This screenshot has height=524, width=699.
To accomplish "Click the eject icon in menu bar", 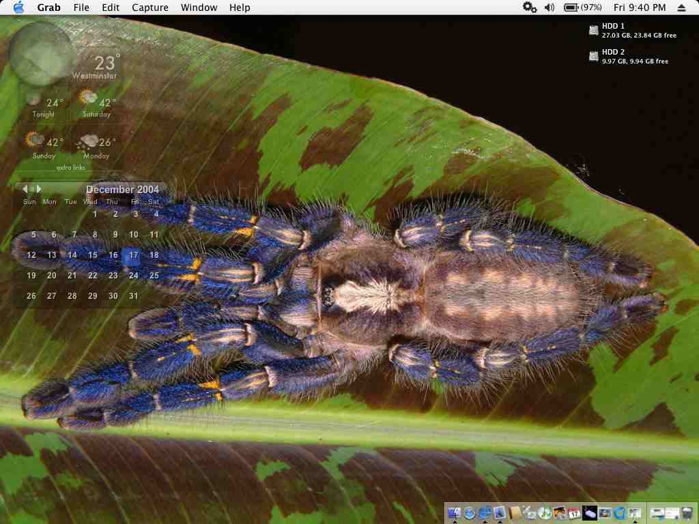I will tap(681, 8).
